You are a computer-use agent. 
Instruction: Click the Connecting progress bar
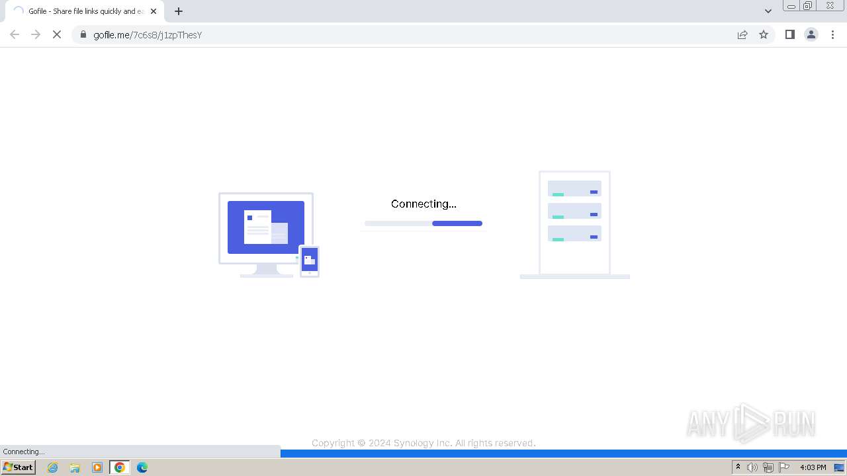point(423,223)
